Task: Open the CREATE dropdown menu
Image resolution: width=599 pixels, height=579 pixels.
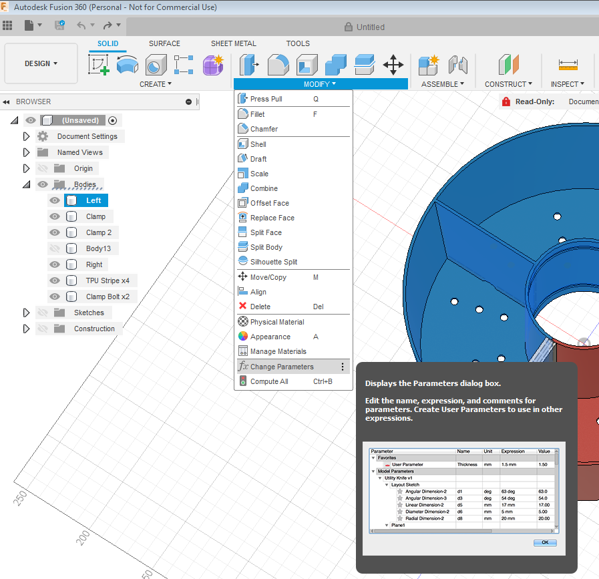Action: pos(155,84)
